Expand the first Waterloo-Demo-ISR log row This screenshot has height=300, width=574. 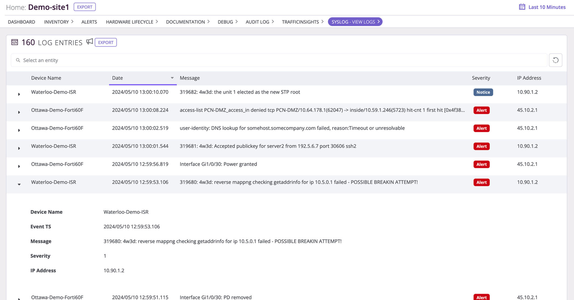(19, 94)
